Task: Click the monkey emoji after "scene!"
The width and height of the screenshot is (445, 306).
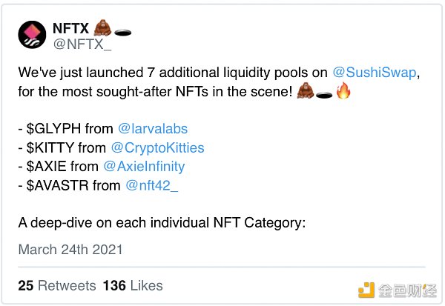Action: tap(305, 92)
